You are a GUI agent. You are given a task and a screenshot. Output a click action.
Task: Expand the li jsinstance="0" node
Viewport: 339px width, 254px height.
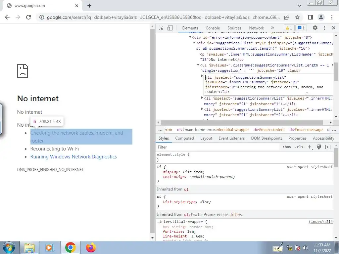[x=202, y=76]
